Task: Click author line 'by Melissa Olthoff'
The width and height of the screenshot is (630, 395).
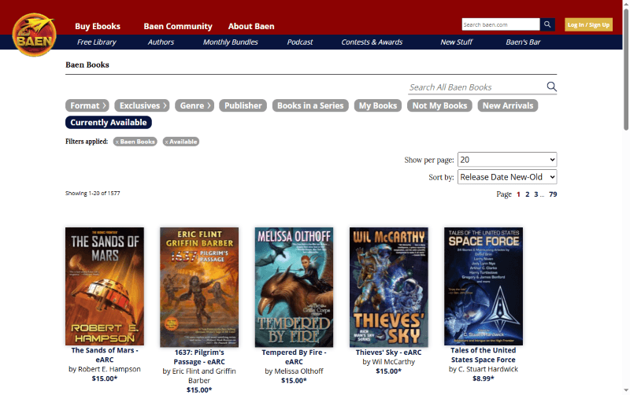Action: point(294,371)
